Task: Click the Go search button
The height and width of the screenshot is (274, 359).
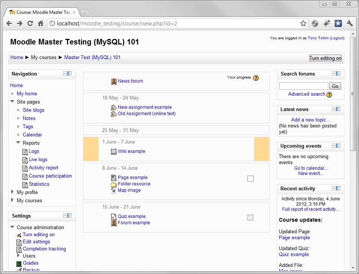Action: [335, 86]
